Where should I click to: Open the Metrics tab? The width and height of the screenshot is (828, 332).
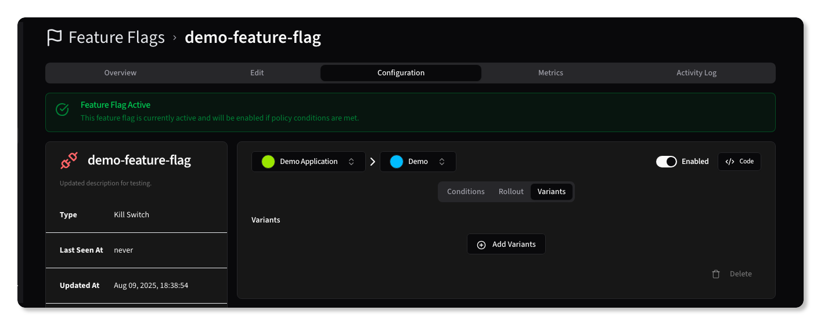(x=550, y=73)
